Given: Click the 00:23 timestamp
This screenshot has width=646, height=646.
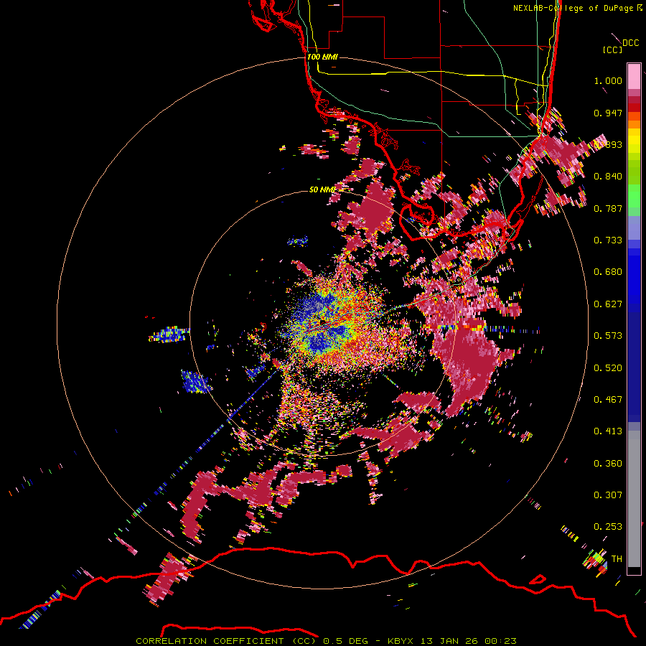Looking at the screenshot, I should [500, 641].
